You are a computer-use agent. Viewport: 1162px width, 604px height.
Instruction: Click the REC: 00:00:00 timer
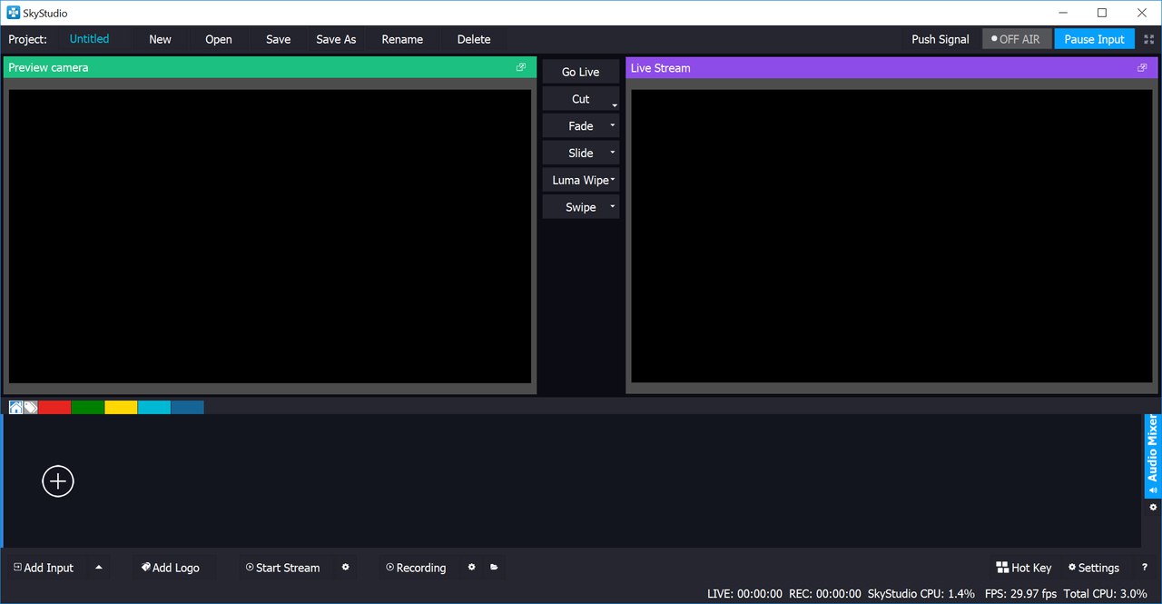pos(825,593)
